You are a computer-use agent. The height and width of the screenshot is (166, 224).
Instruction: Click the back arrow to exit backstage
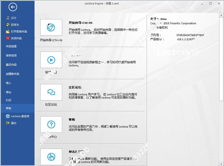tap(13, 7)
